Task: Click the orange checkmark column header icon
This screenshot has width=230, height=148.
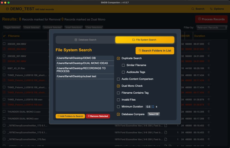Action: click(x=4, y=36)
